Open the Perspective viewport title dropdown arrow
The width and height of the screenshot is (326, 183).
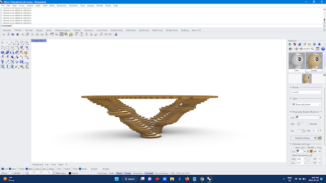(x=45, y=41)
